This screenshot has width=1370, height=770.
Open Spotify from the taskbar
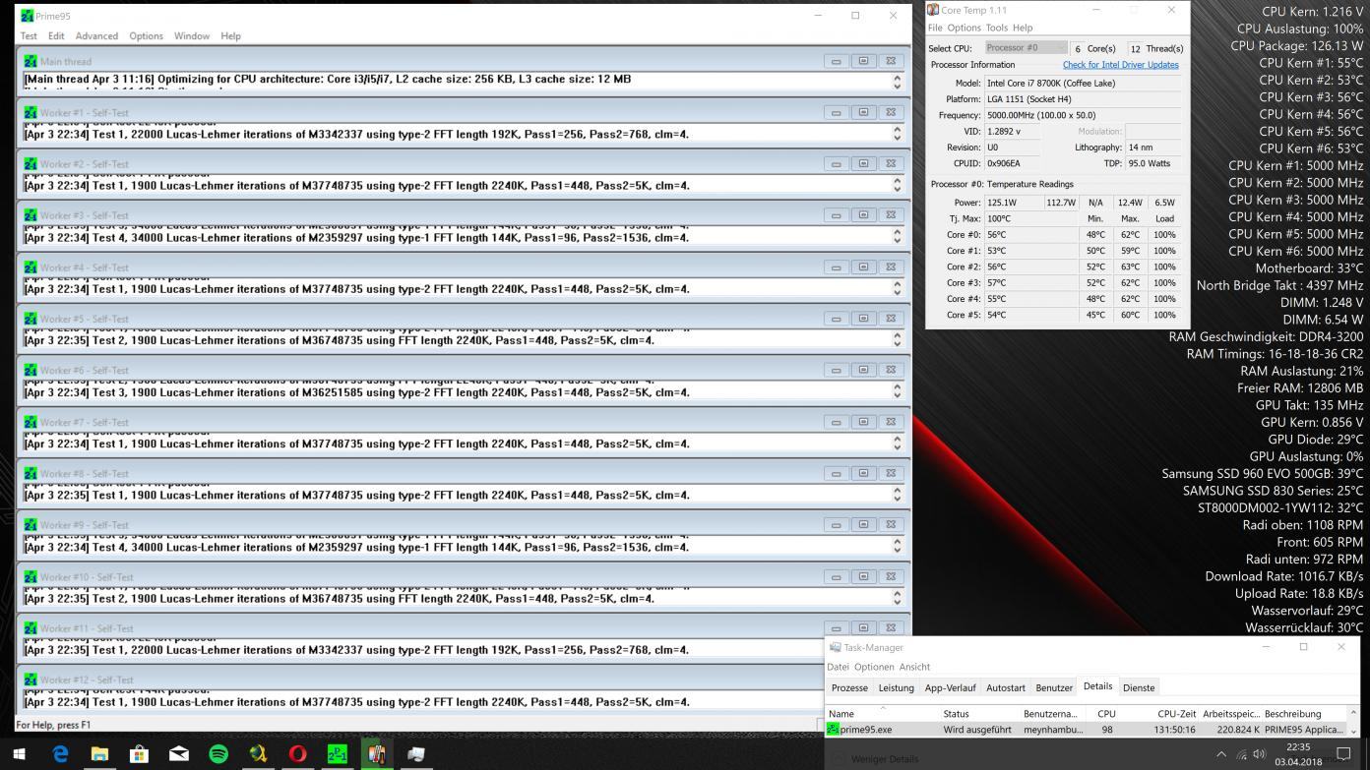[x=218, y=754]
